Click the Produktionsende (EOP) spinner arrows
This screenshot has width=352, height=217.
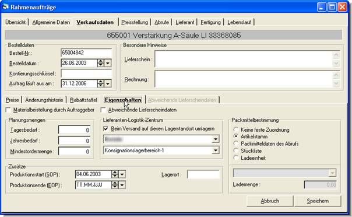[x=115, y=185]
